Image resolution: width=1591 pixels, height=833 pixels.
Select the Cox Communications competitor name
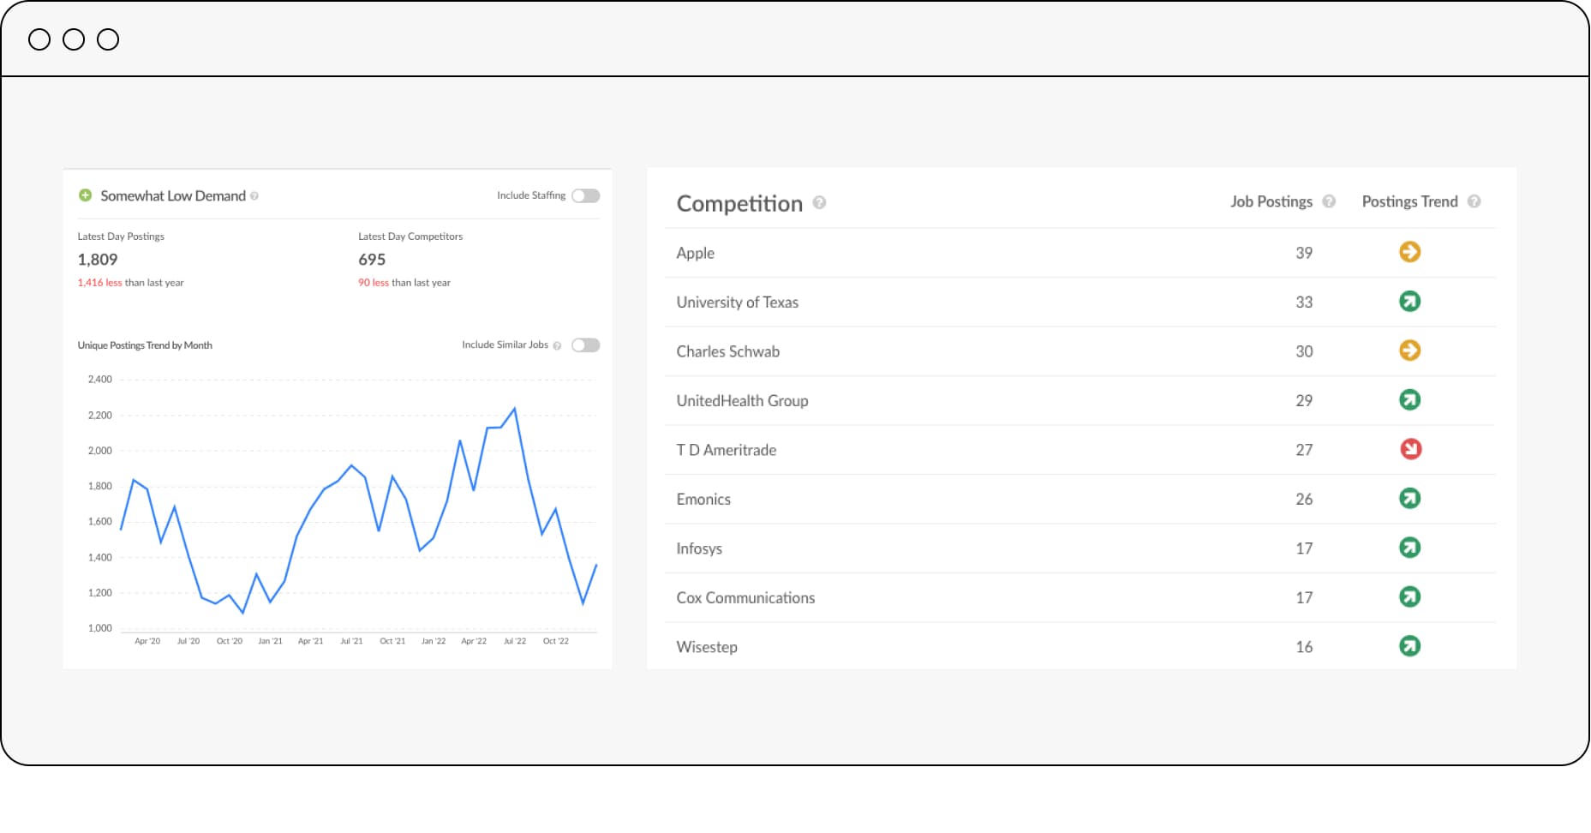click(x=745, y=598)
